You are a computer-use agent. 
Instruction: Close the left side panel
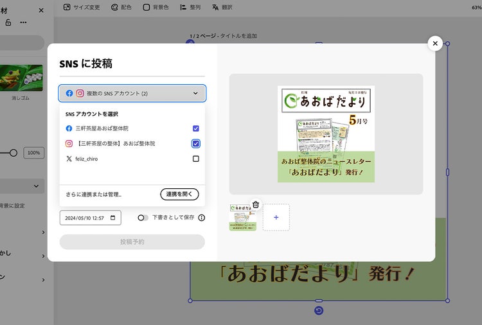click(41, 10)
